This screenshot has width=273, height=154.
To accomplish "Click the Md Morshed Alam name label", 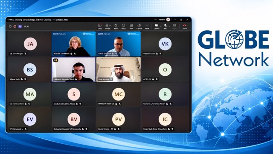I will click(x=17, y=104).
